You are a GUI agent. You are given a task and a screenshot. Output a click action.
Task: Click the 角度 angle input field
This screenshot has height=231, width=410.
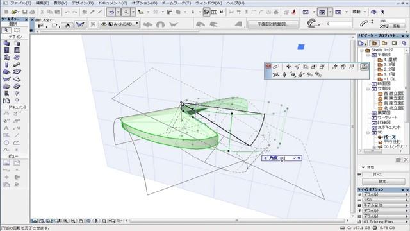click(x=286, y=158)
